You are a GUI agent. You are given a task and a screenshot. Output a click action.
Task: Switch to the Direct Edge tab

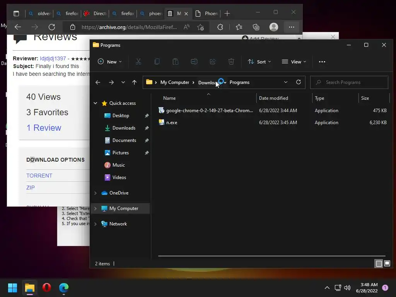[95, 14]
